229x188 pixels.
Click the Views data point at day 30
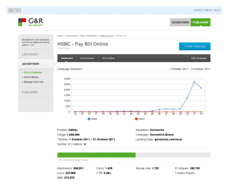pyautogui.click(x=187, y=98)
